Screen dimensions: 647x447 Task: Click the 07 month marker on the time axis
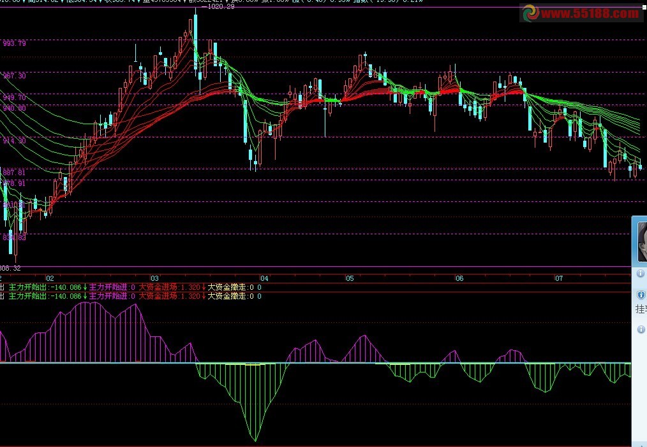(x=559, y=279)
